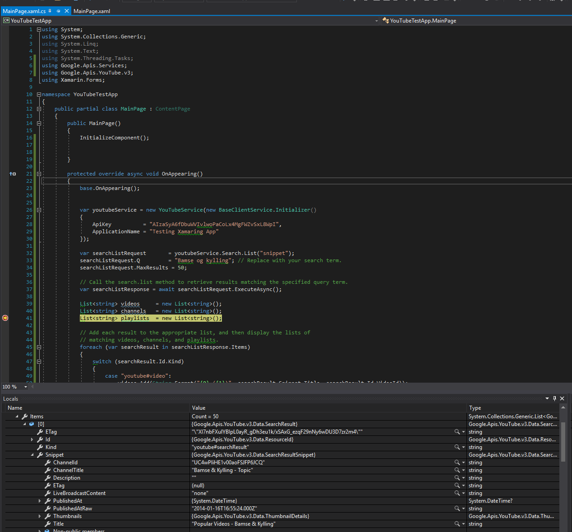Close the MainPage.xaml.cs tab
Screen dimensions: 572x532
click(67, 11)
